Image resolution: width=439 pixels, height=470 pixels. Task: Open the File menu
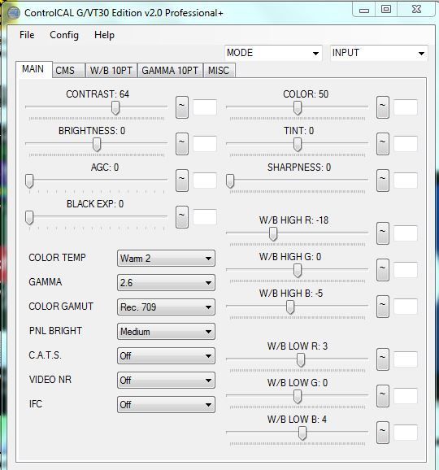coord(27,35)
